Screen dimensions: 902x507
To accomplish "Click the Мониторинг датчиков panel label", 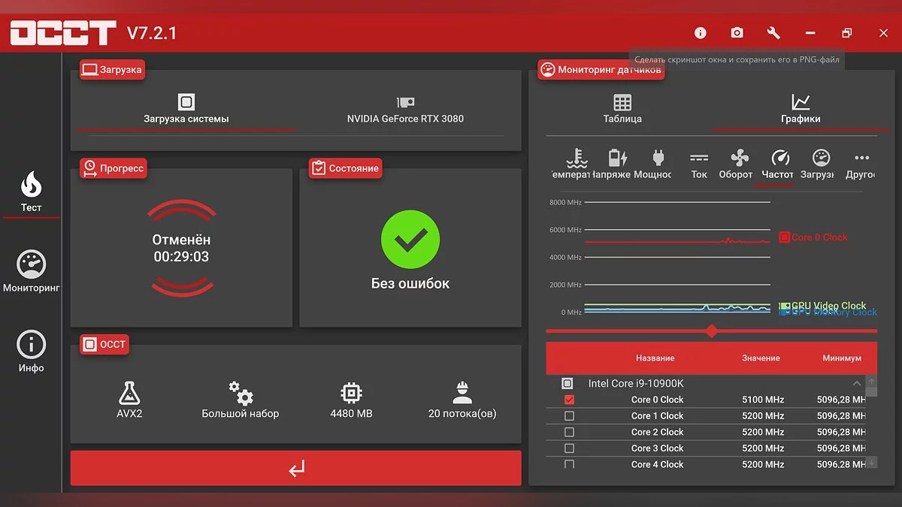I will click(601, 70).
